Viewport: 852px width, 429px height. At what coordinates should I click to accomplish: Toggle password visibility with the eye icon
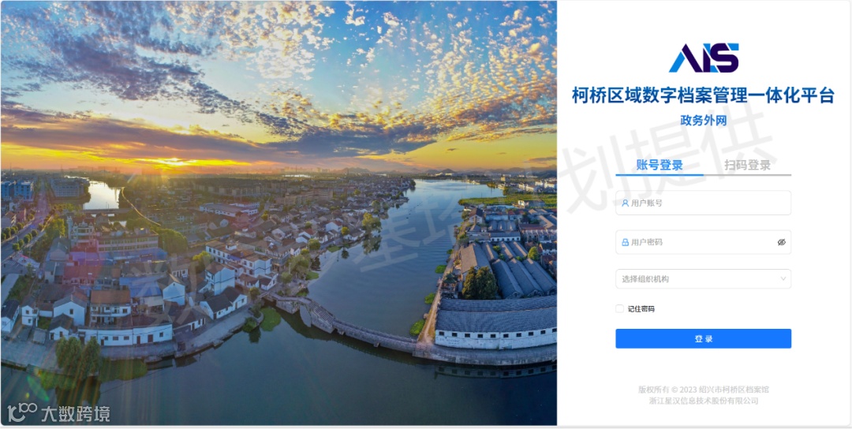click(781, 242)
